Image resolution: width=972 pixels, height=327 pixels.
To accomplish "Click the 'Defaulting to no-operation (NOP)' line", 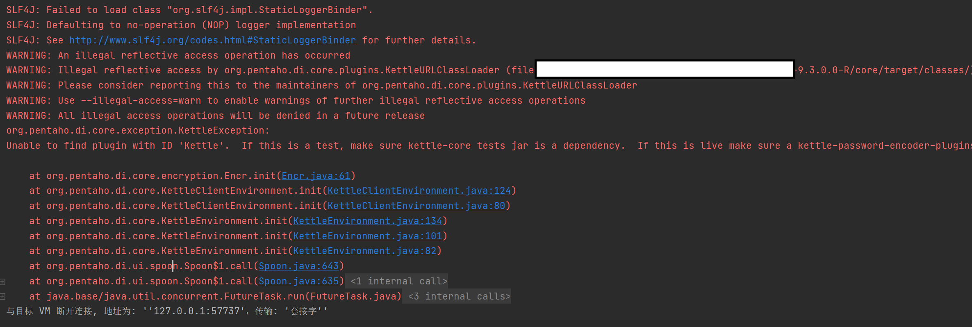I will click(180, 25).
